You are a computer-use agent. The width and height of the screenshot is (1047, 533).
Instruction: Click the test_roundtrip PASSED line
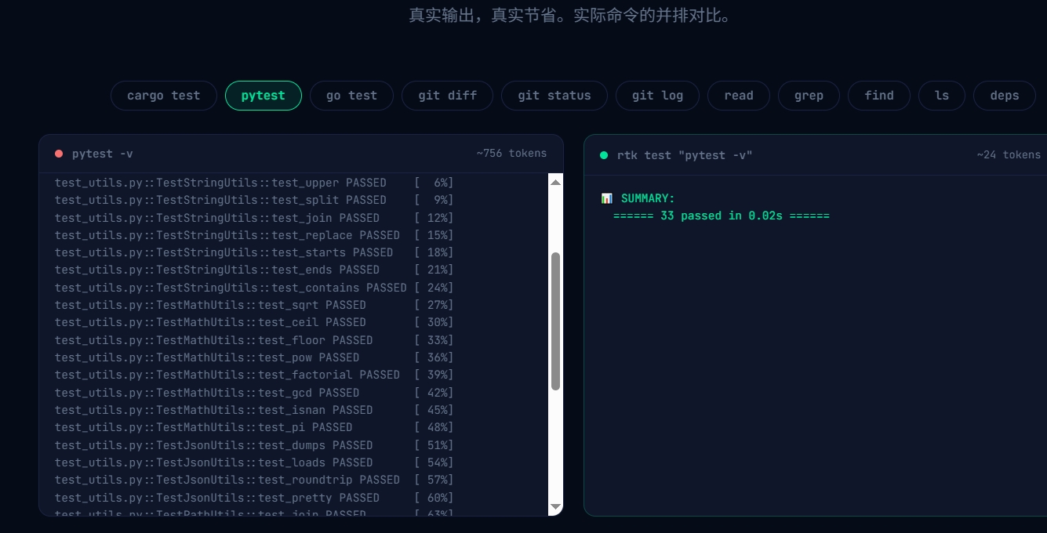254,480
